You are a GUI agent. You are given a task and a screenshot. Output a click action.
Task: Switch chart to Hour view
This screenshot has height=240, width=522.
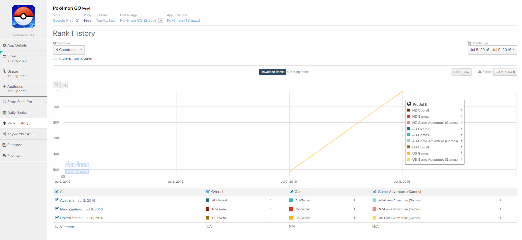coord(456,72)
